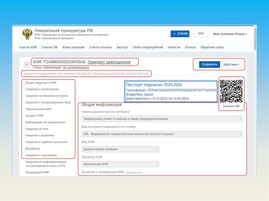Click the Ожидает завершения status link
This screenshot has width=269, height=201.
(x=109, y=62)
